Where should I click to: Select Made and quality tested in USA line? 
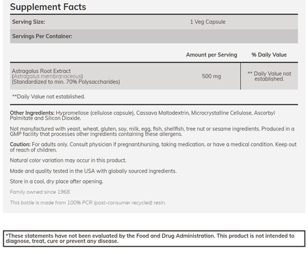click(93, 171)
